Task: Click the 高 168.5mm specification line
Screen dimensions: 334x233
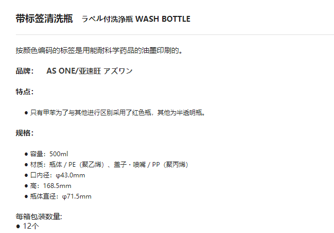Action: pos(51,186)
